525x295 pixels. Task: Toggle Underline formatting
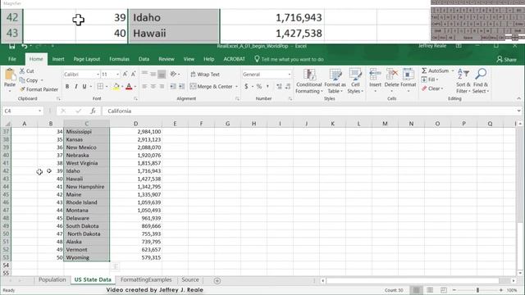(x=84, y=87)
